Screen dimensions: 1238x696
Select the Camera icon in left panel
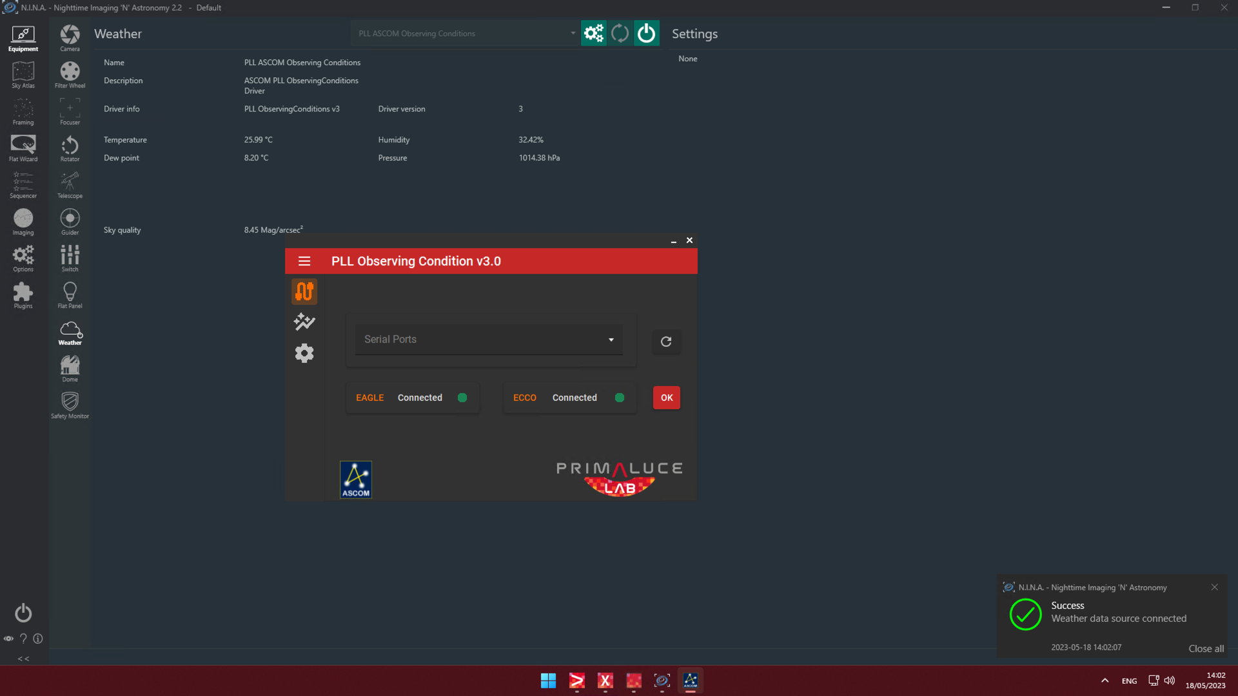point(69,38)
